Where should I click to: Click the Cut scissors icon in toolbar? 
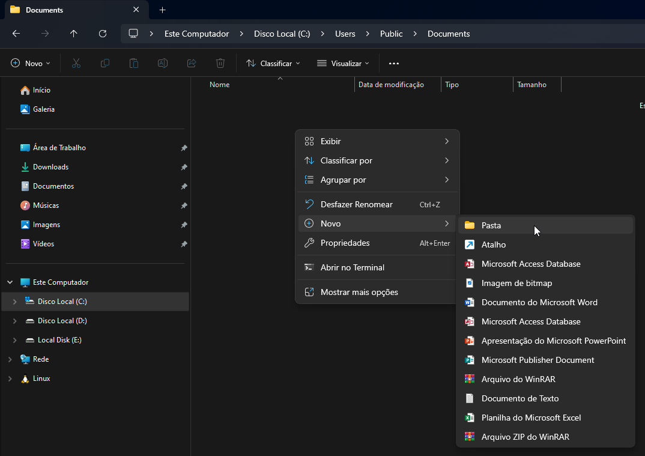tap(76, 63)
